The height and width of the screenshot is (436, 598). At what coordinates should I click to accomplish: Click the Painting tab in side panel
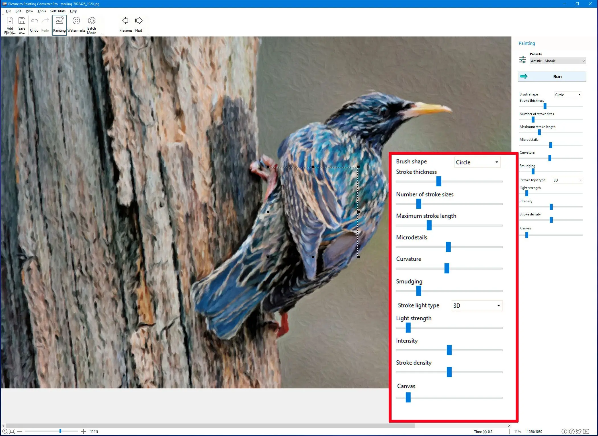pos(527,43)
